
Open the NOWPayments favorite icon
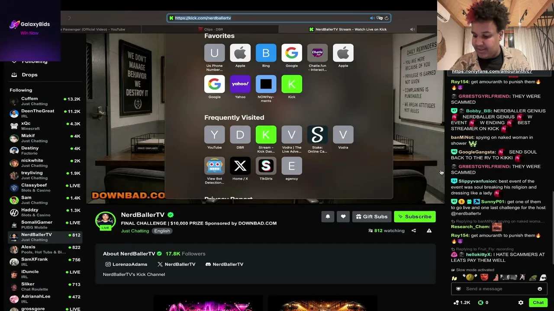[x=266, y=84]
